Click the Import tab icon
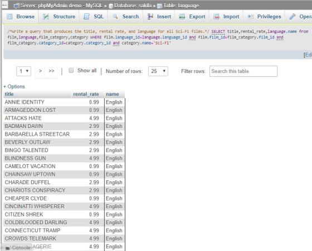Screen dimensions: 312x251 217,17
